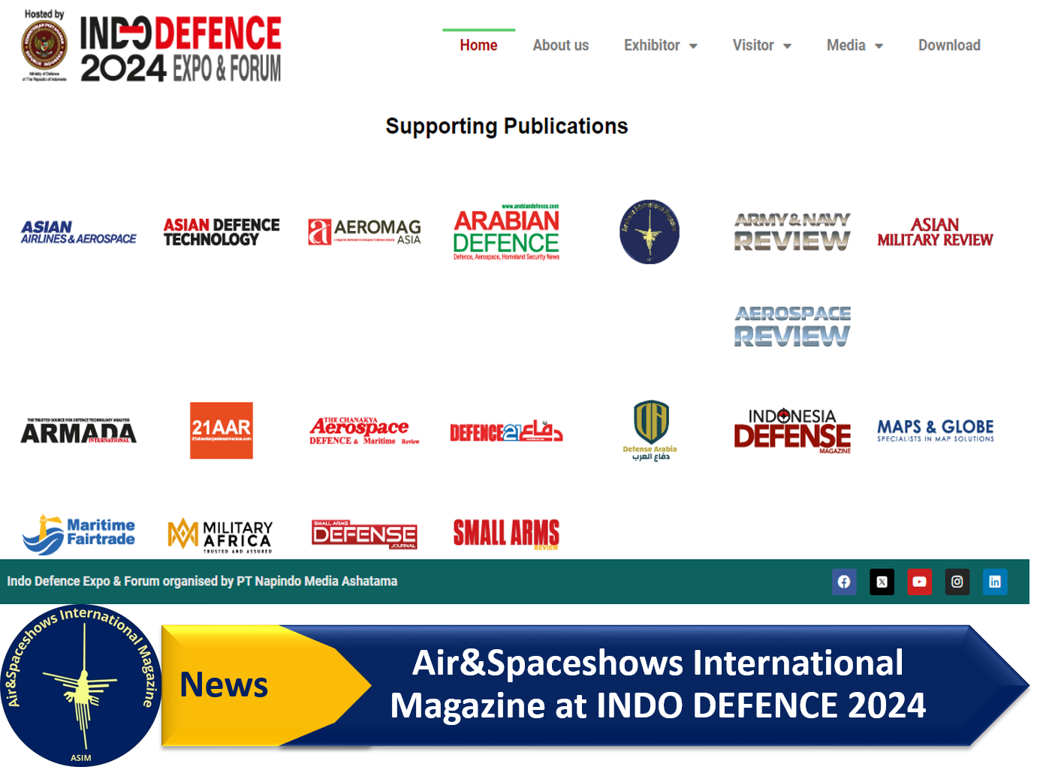
Task: Click the Indo Defence 2024 Expo & Forum logo
Action: [180, 49]
